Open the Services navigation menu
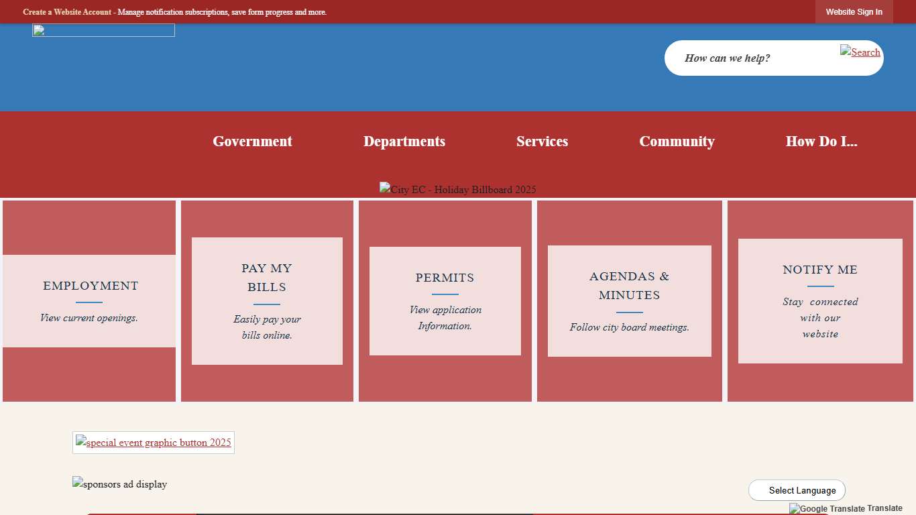Image resolution: width=916 pixels, height=515 pixels. [542, 141]
